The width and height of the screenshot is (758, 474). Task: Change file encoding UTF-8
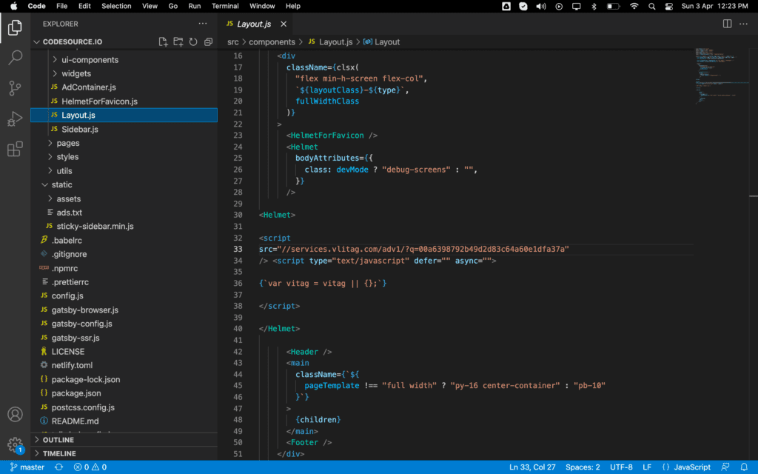621,467
